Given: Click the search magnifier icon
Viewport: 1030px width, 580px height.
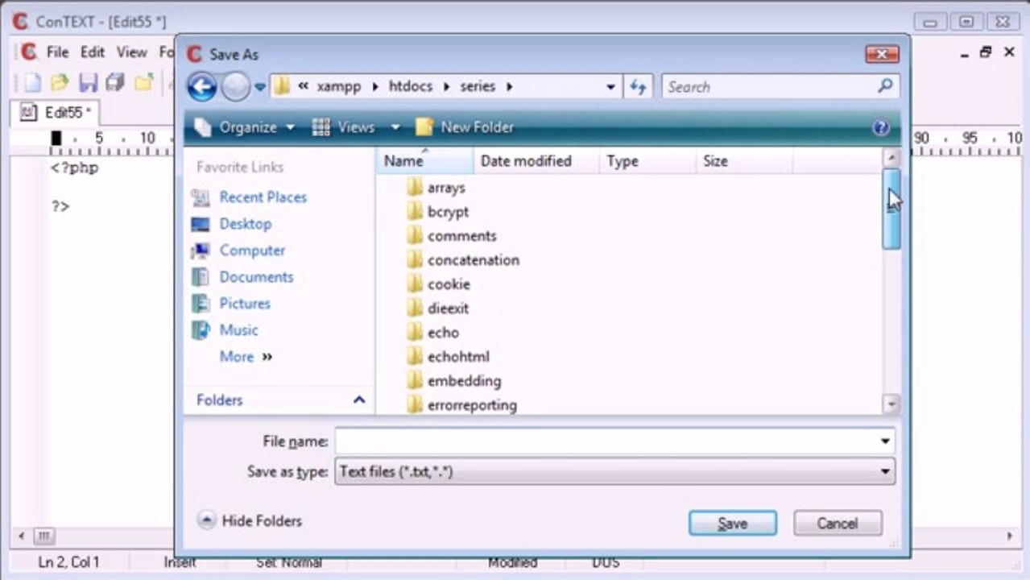Looking at the screenshot, I should tap(885, 85).
